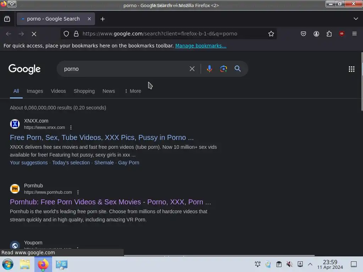Go forward to the next page
This screenshot has height=272, width=363.
pos(21,34)
